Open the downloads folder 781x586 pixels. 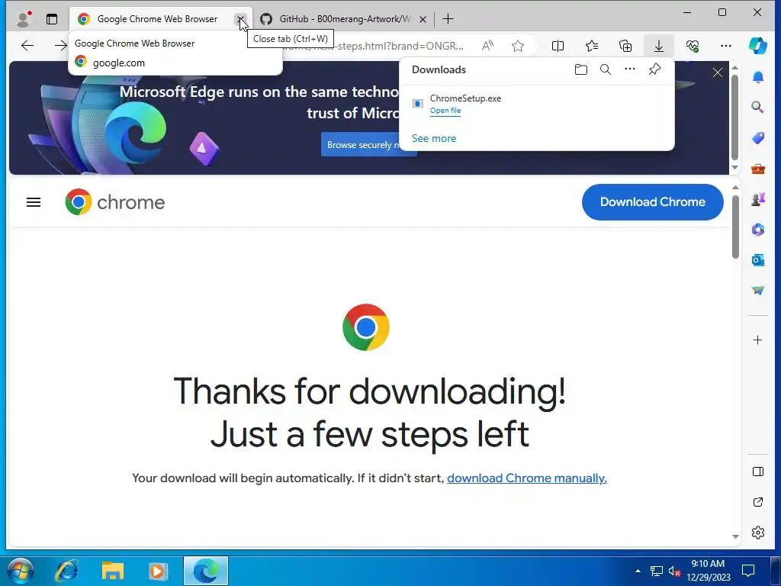[x=580, y=69]
